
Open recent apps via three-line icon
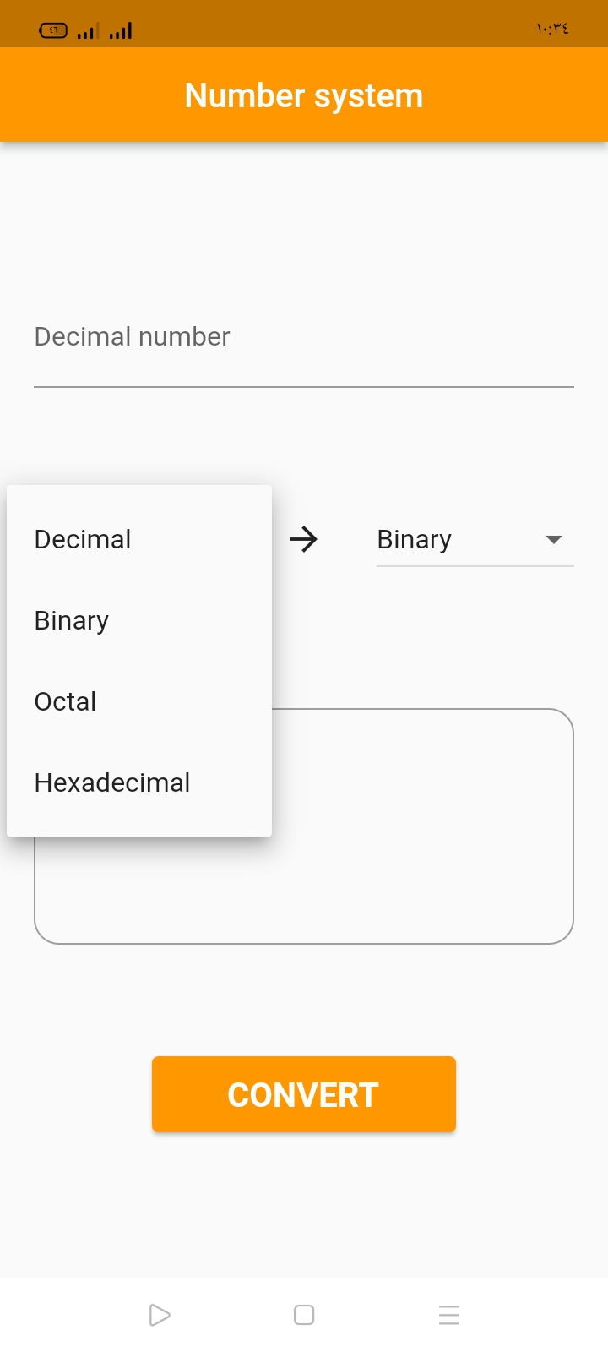[x=449, y=1315]
